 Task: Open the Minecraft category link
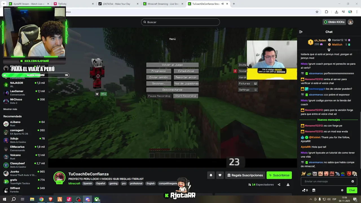(x=74, y=183)
